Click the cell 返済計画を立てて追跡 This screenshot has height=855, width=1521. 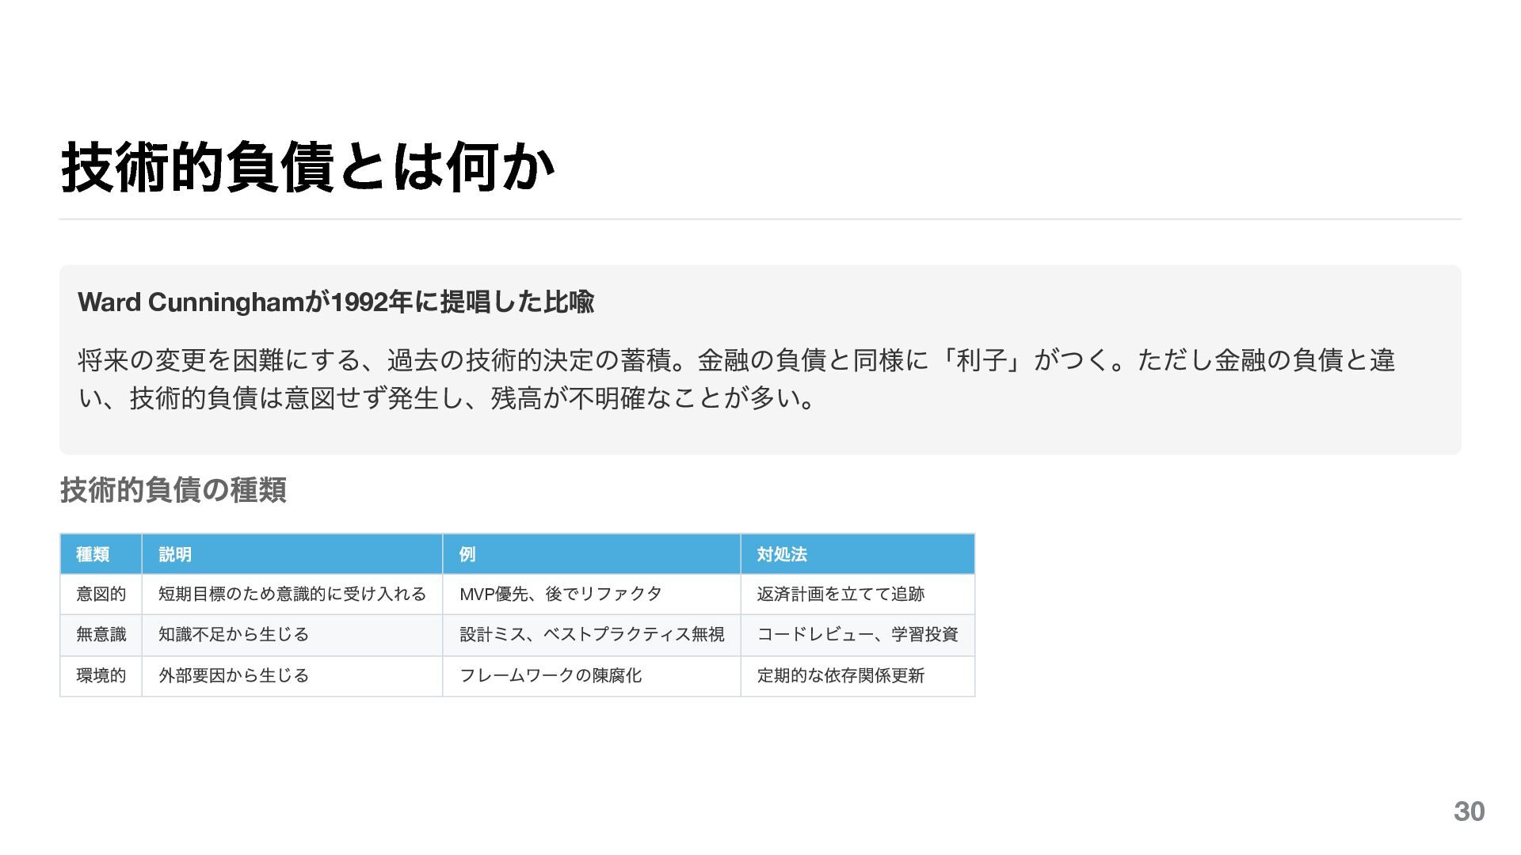841,594
